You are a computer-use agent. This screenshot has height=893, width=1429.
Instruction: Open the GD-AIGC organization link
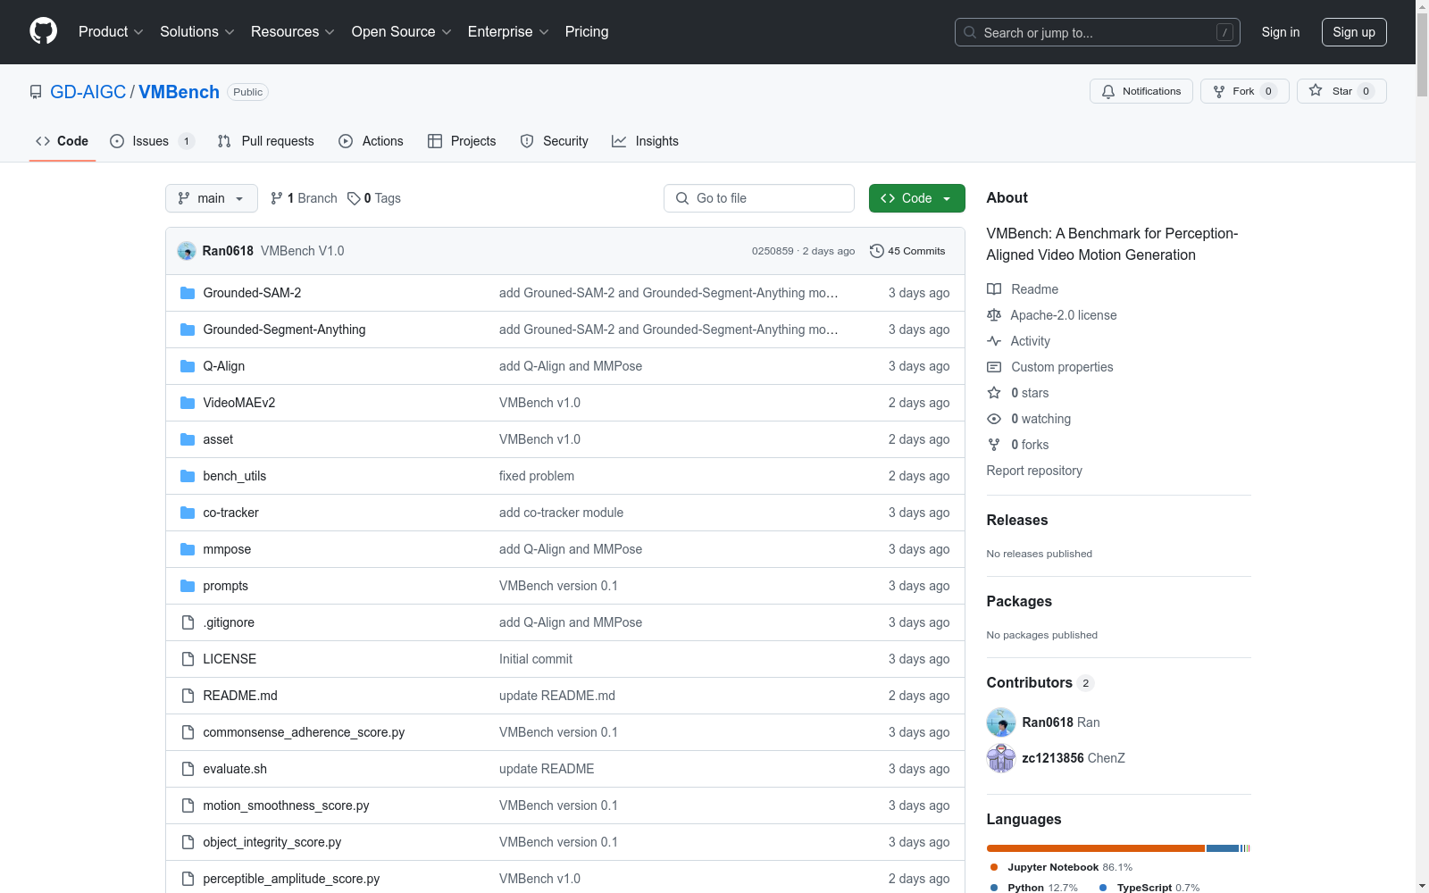tap(88, 92)
